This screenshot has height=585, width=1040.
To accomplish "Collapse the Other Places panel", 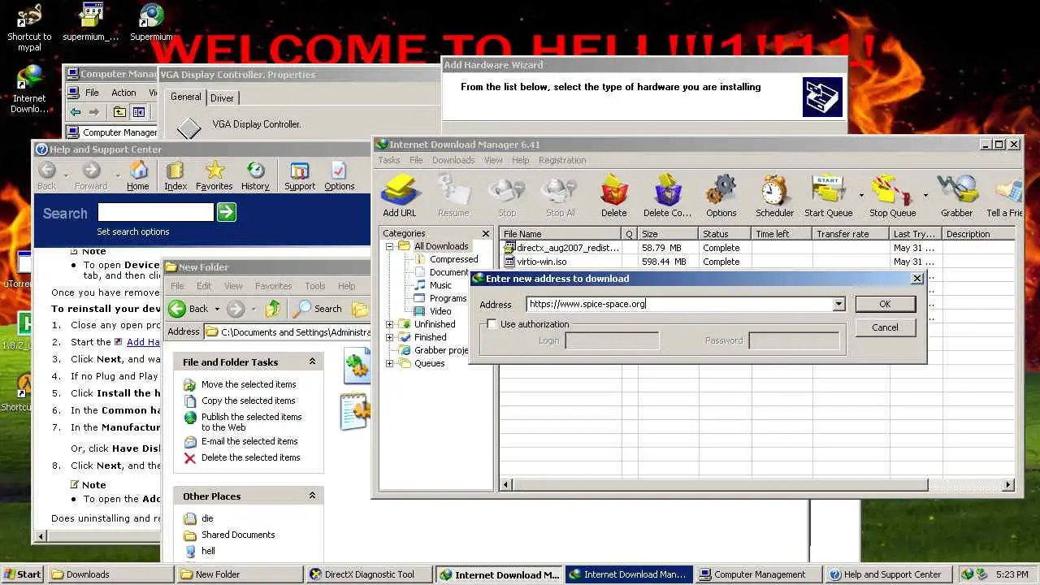I will [x=312, y=496].
